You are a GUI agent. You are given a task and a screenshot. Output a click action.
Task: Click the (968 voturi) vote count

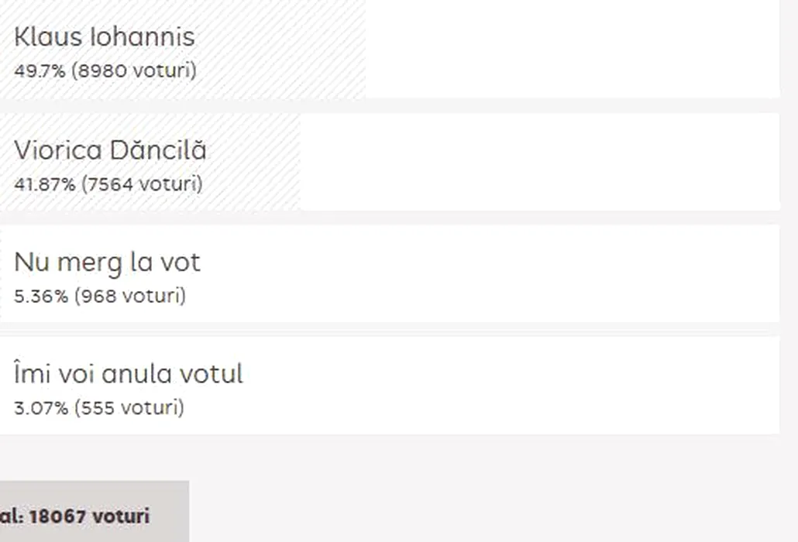point(130,296)
